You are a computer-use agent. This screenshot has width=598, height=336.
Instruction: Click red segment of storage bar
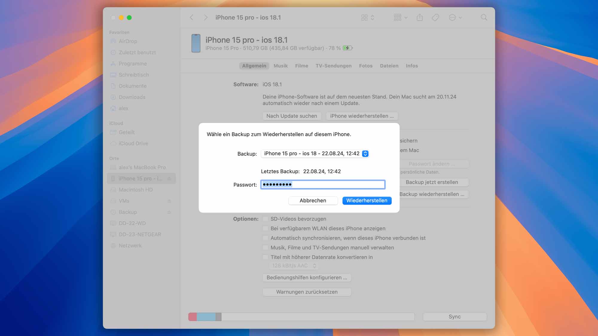point(193,317)
